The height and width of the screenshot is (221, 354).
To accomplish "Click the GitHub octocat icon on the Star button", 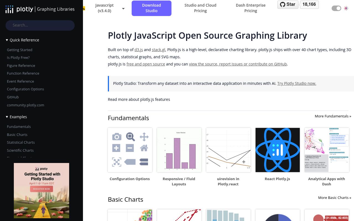I will [282, 4].
